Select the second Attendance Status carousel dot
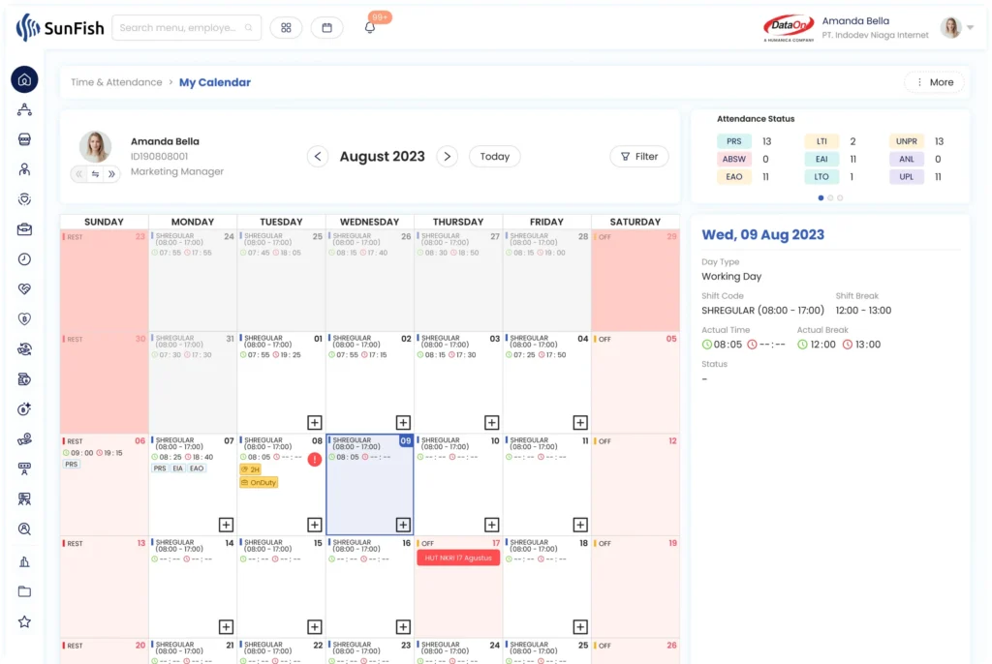Screen dimensions: 992x664 [828, 196]
